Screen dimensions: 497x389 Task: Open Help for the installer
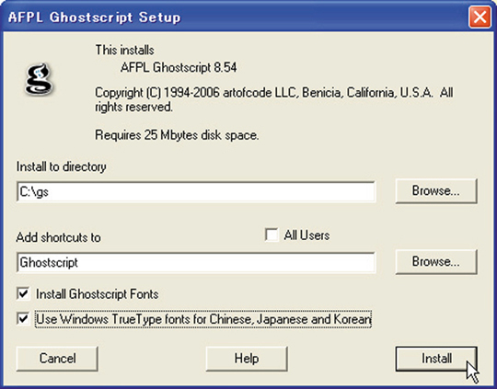pyautogui.click(x=247, y=359)
